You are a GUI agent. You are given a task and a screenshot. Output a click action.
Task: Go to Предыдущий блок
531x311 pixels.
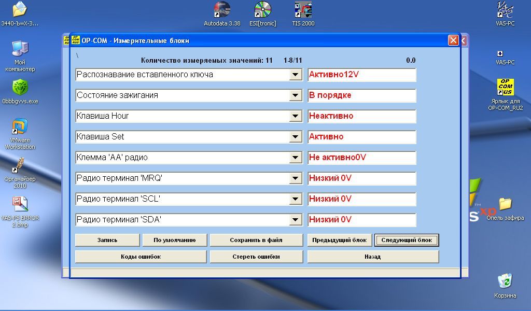click(340, 240)
